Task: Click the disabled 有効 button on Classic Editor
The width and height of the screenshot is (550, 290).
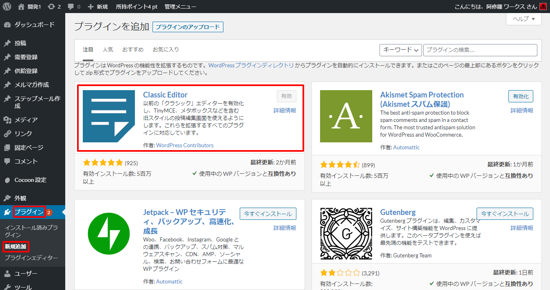Action: pyautogui.click(x=287, y=96)
